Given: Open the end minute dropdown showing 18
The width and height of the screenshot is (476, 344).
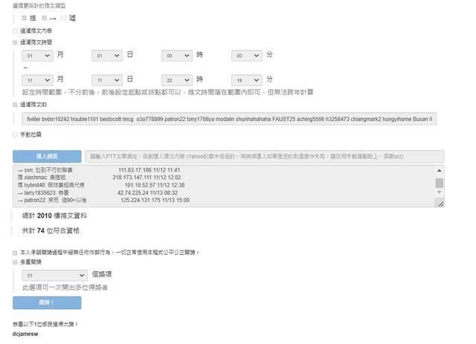Looking at the screenshot, I should (x=246, y=79).
